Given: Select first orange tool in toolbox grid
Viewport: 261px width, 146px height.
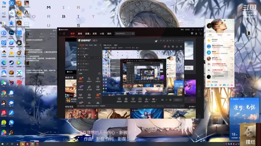Looking at the screenshot, I should pos(81,79).
